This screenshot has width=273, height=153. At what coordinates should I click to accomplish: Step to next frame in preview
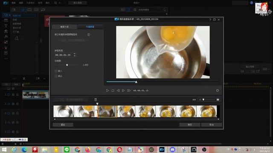123,91
